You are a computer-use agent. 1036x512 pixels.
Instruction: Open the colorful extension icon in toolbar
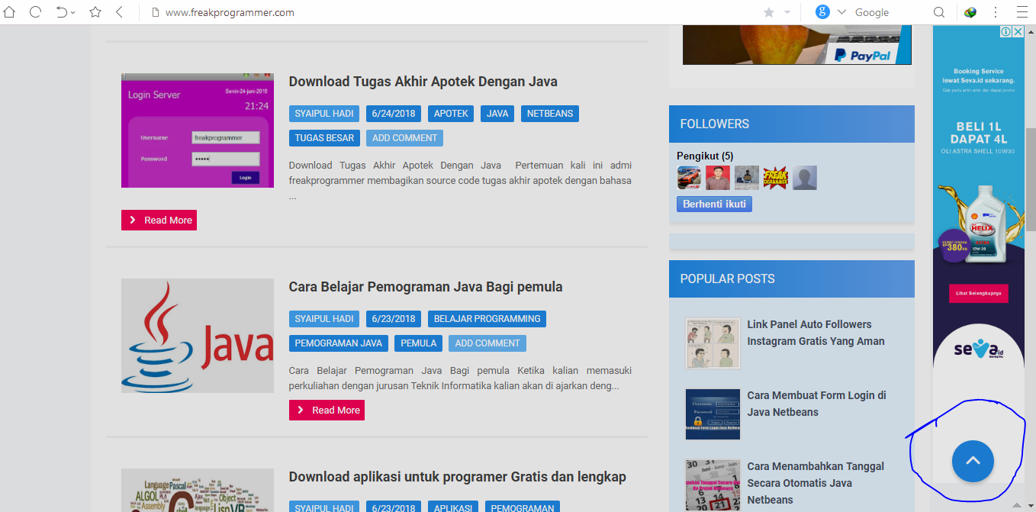click(x=970, y=12)
